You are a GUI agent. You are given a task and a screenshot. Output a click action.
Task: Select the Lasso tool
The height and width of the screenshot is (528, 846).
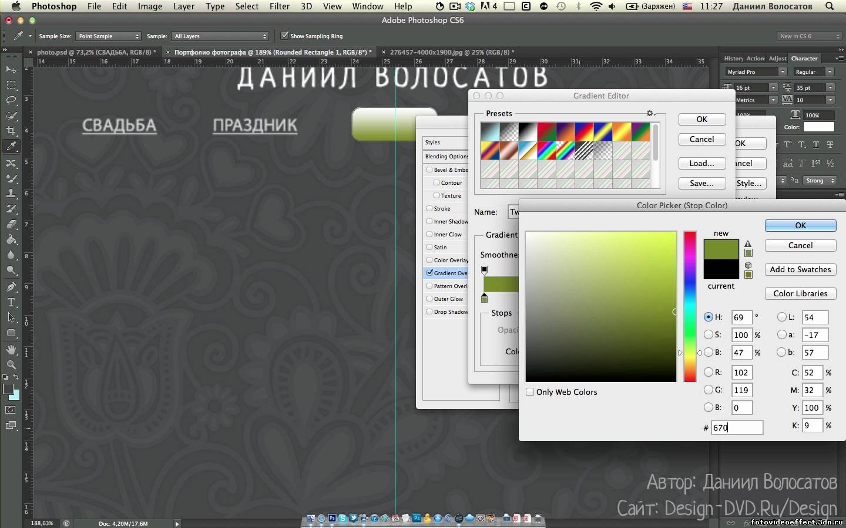tap(11, 100)
